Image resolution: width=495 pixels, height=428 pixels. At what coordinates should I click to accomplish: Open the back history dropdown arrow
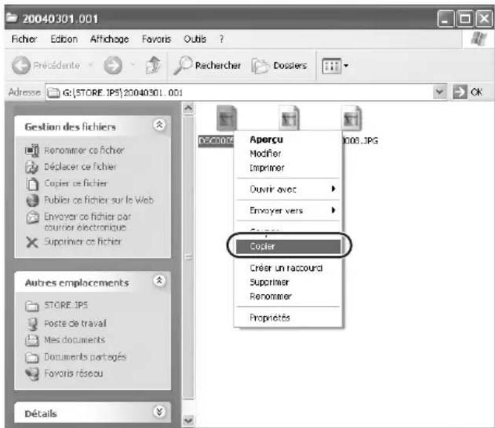(x=91, y=65)
